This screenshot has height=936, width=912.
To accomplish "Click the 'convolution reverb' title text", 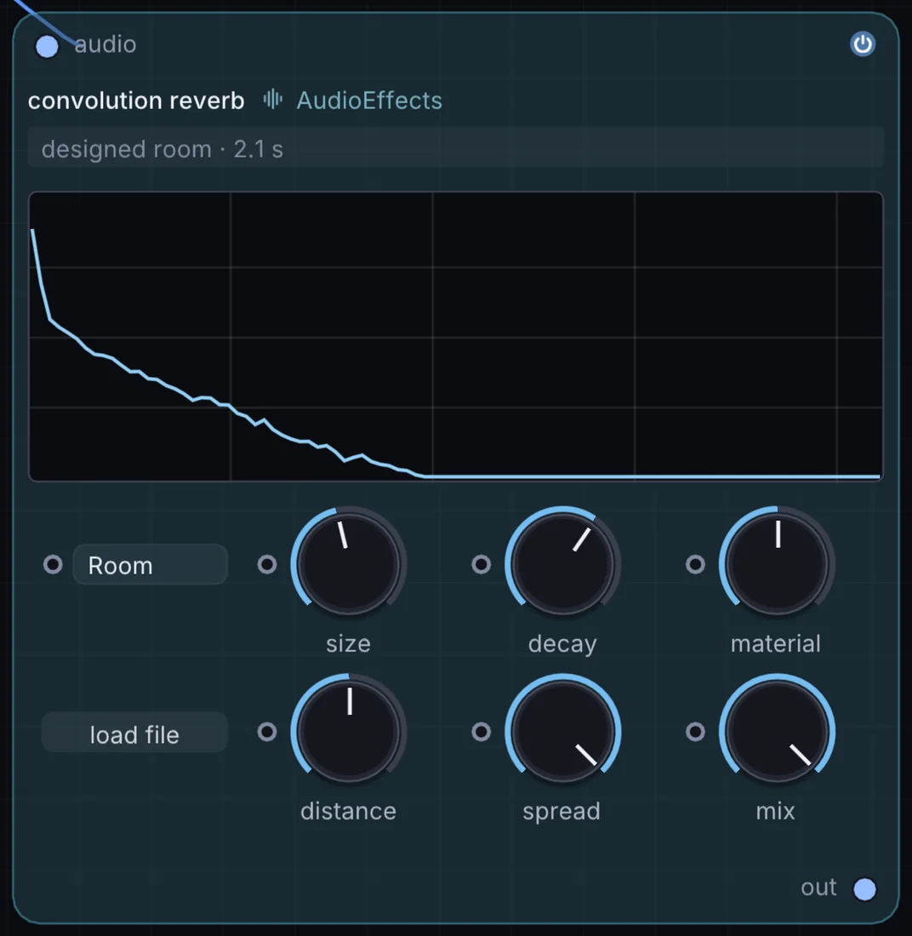I will pos(136,100).
